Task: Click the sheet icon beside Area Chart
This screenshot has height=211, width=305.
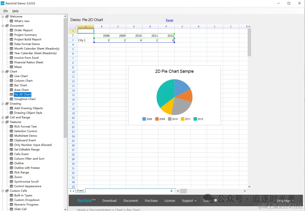Action: tap(12, 90)
